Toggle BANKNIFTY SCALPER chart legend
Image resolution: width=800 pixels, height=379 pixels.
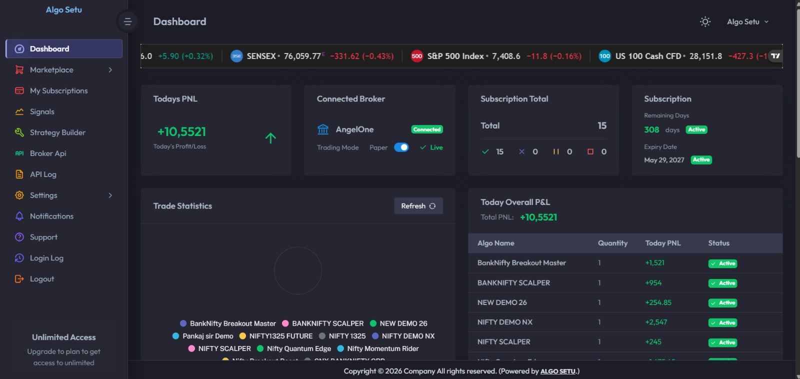coord(323,323)
